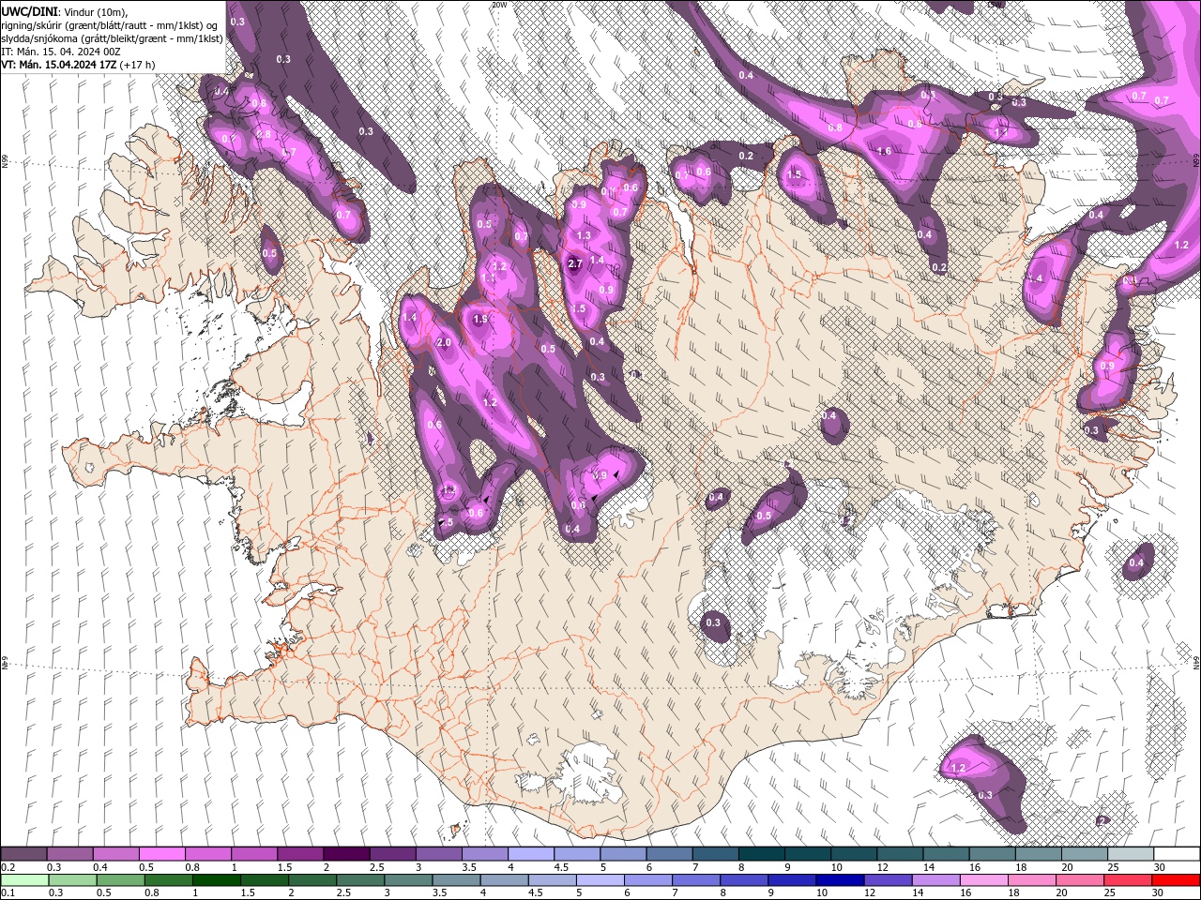Click the '7' label in lower legend row
The height and width of the screenshot is (900, 1201).
[x=676, y=892]
